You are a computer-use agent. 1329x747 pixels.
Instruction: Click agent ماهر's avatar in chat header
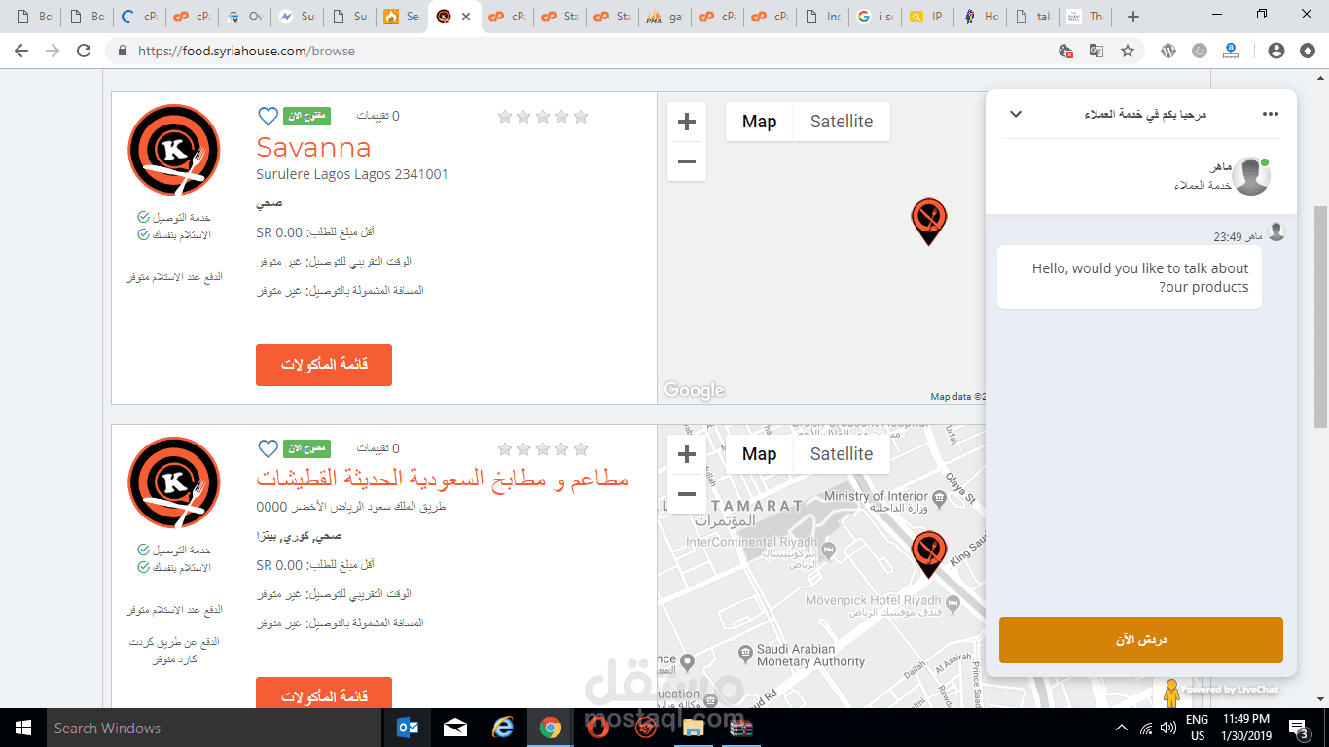click(x=1252, y=176)
